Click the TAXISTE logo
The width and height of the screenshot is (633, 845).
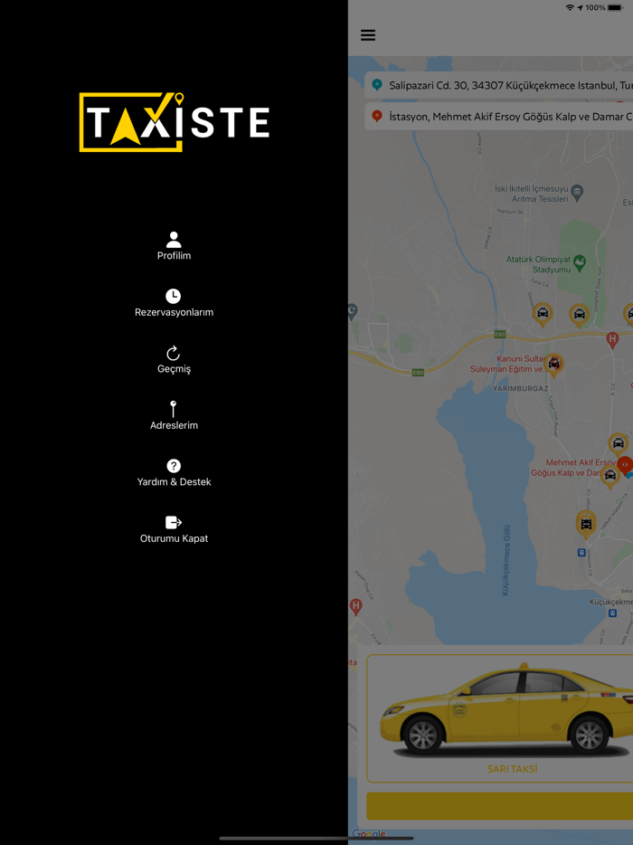coord(174,122)
